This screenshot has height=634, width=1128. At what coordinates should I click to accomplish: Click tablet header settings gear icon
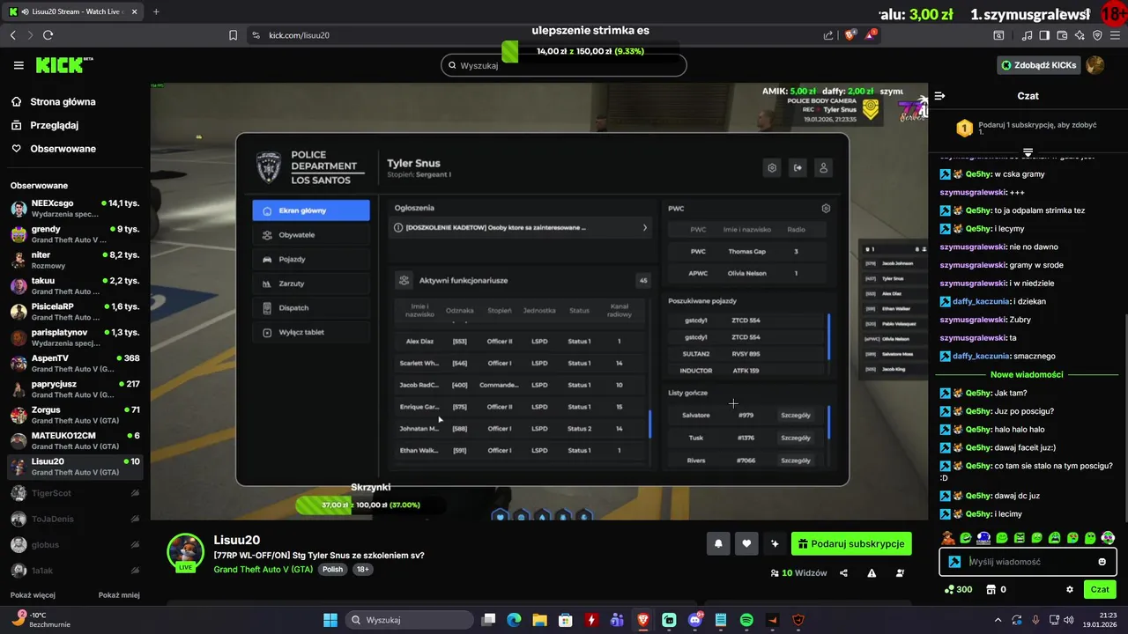(772, 168)
